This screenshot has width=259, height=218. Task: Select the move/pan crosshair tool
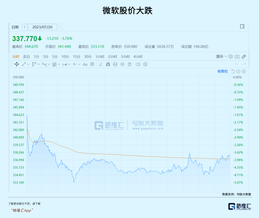click(16, 64)
